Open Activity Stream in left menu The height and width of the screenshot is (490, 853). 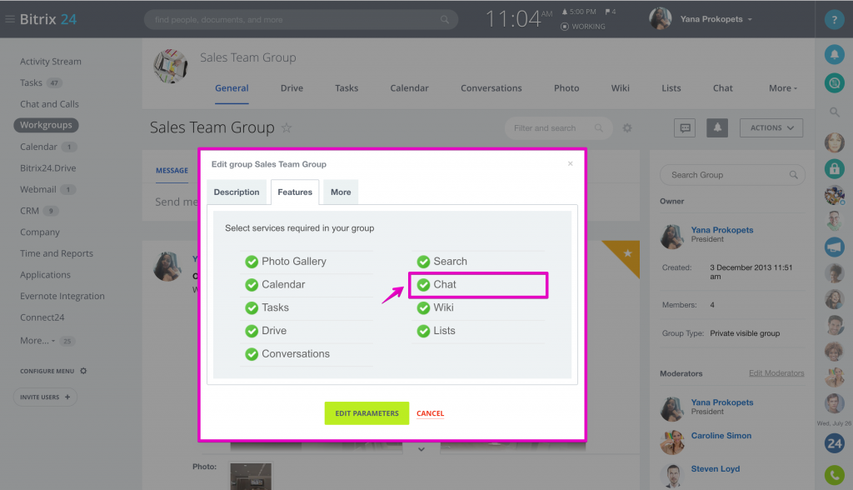click(51, 62)
